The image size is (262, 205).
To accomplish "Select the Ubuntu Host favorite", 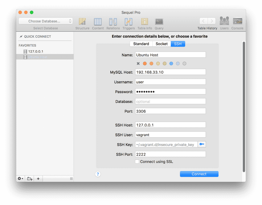I will [x=45, y=57].
